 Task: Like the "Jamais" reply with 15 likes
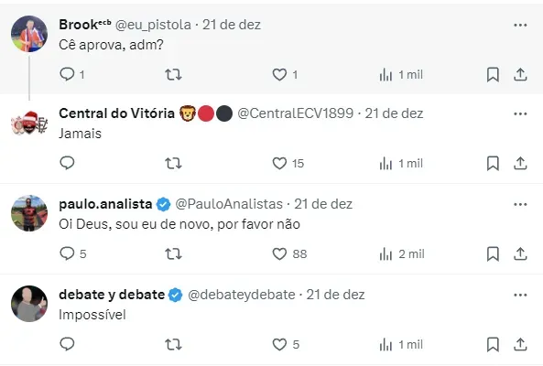point(279,163)
